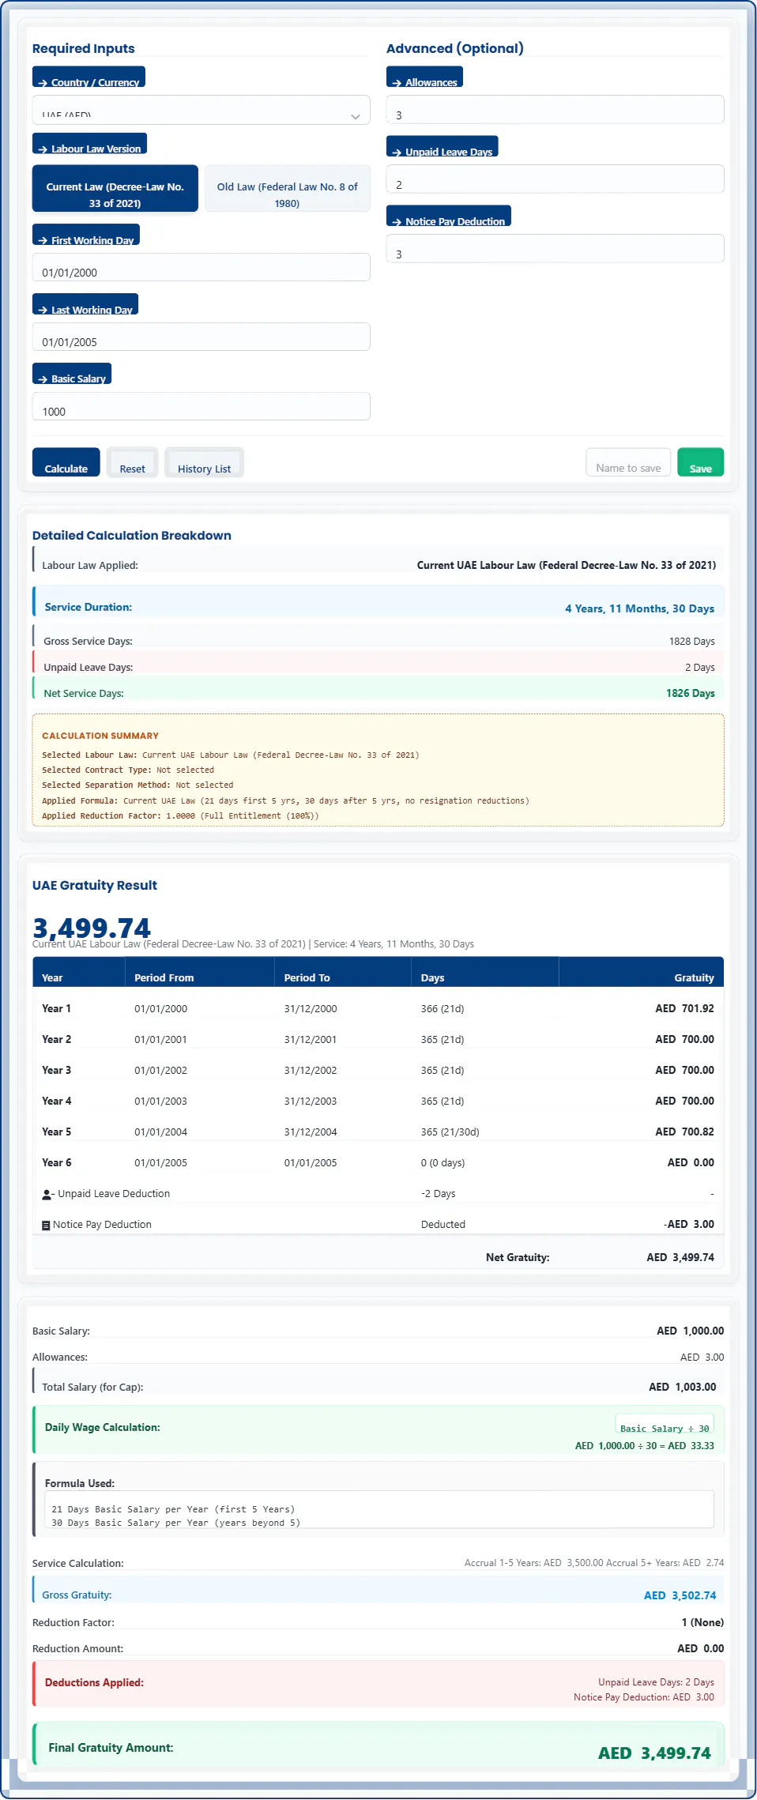Click the Notice Pay Deduction input field

[x=555, y=249]
